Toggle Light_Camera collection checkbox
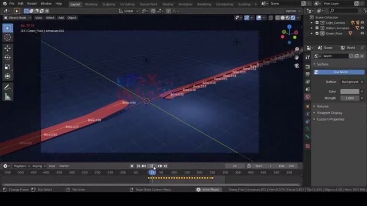Screen dimensions: 367x206 coord(317,23)
